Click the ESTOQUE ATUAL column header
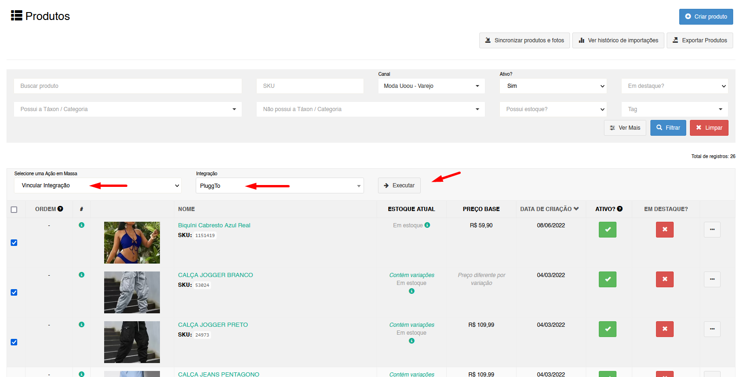Screen dimensions: 742x377 [411, 209]
